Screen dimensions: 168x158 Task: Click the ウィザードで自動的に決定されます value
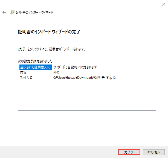coord(75,67)
